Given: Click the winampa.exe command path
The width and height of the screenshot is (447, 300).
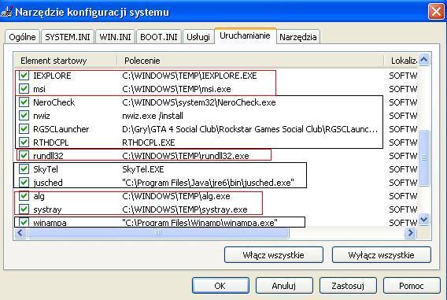Looking at the screenshot, I should click(x=200, y=222).
